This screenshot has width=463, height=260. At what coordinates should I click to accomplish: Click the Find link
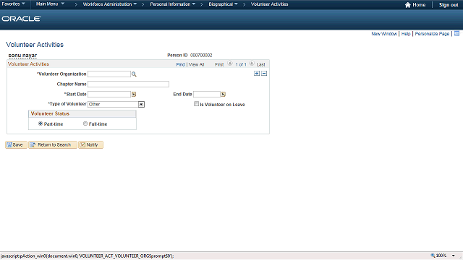click(180, 64)
